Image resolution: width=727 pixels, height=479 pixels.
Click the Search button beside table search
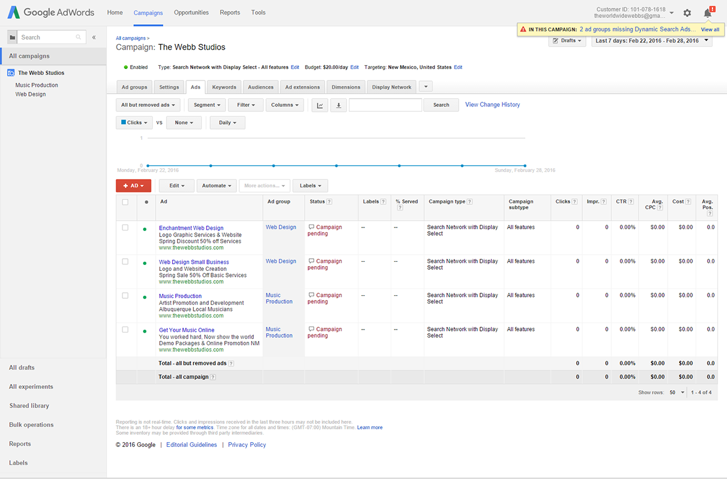click(441, 105)
